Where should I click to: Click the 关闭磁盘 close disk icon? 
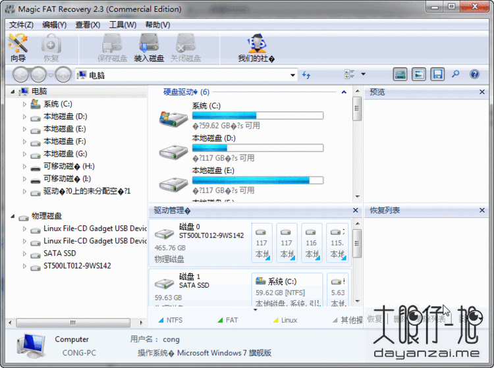(x=186, y=48)
